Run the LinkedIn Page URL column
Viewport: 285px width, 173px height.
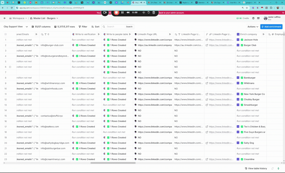point(170,34)
